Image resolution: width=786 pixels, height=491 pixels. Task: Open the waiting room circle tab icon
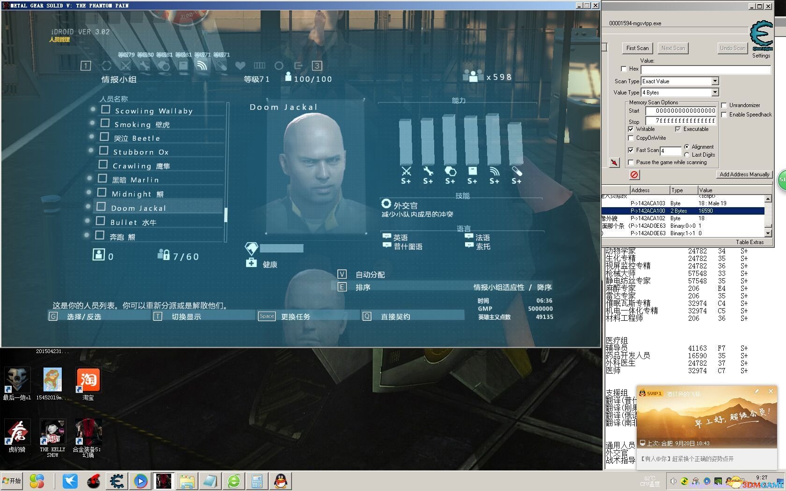(279, 66)
